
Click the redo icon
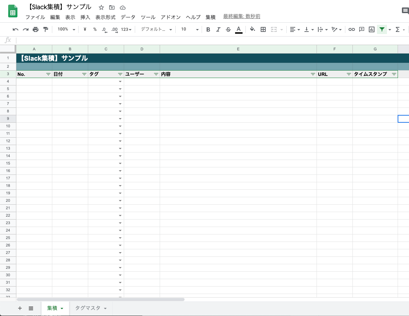click(x=26, y=29)
